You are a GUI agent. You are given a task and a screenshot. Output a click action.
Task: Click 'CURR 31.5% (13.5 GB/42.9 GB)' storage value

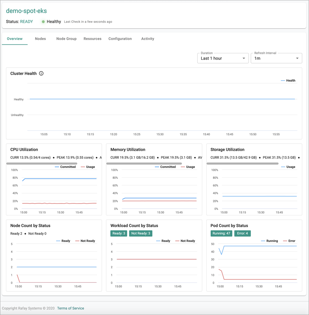tap(234, 157)
